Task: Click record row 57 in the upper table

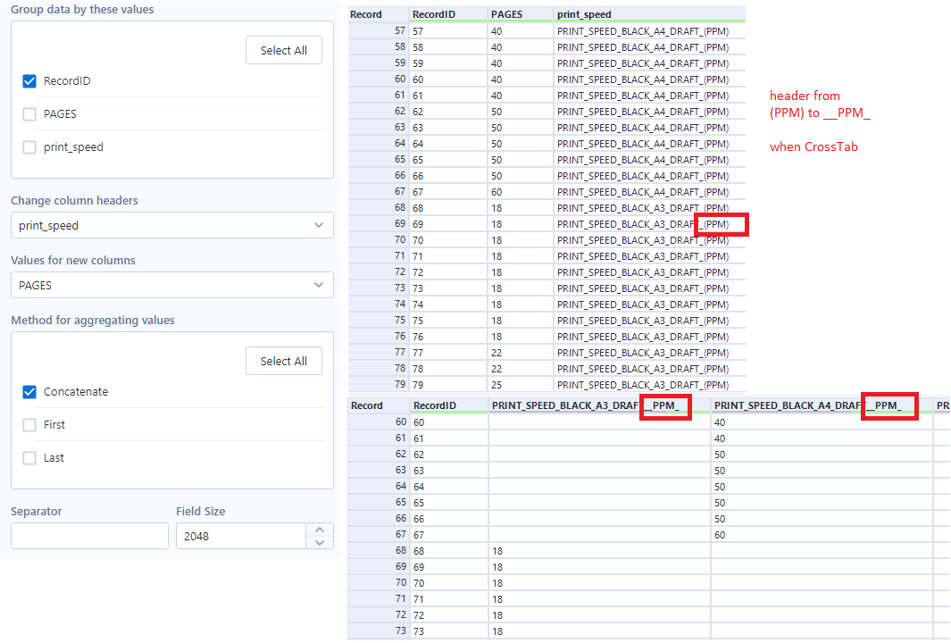Action: click(x=378, y=30)
